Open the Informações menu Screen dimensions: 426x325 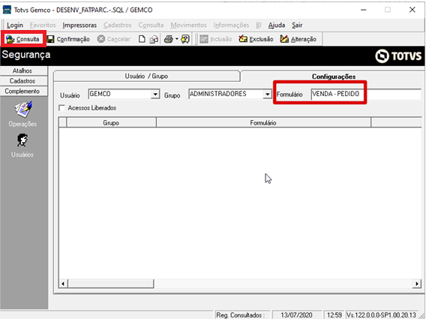tap(231, 26)
